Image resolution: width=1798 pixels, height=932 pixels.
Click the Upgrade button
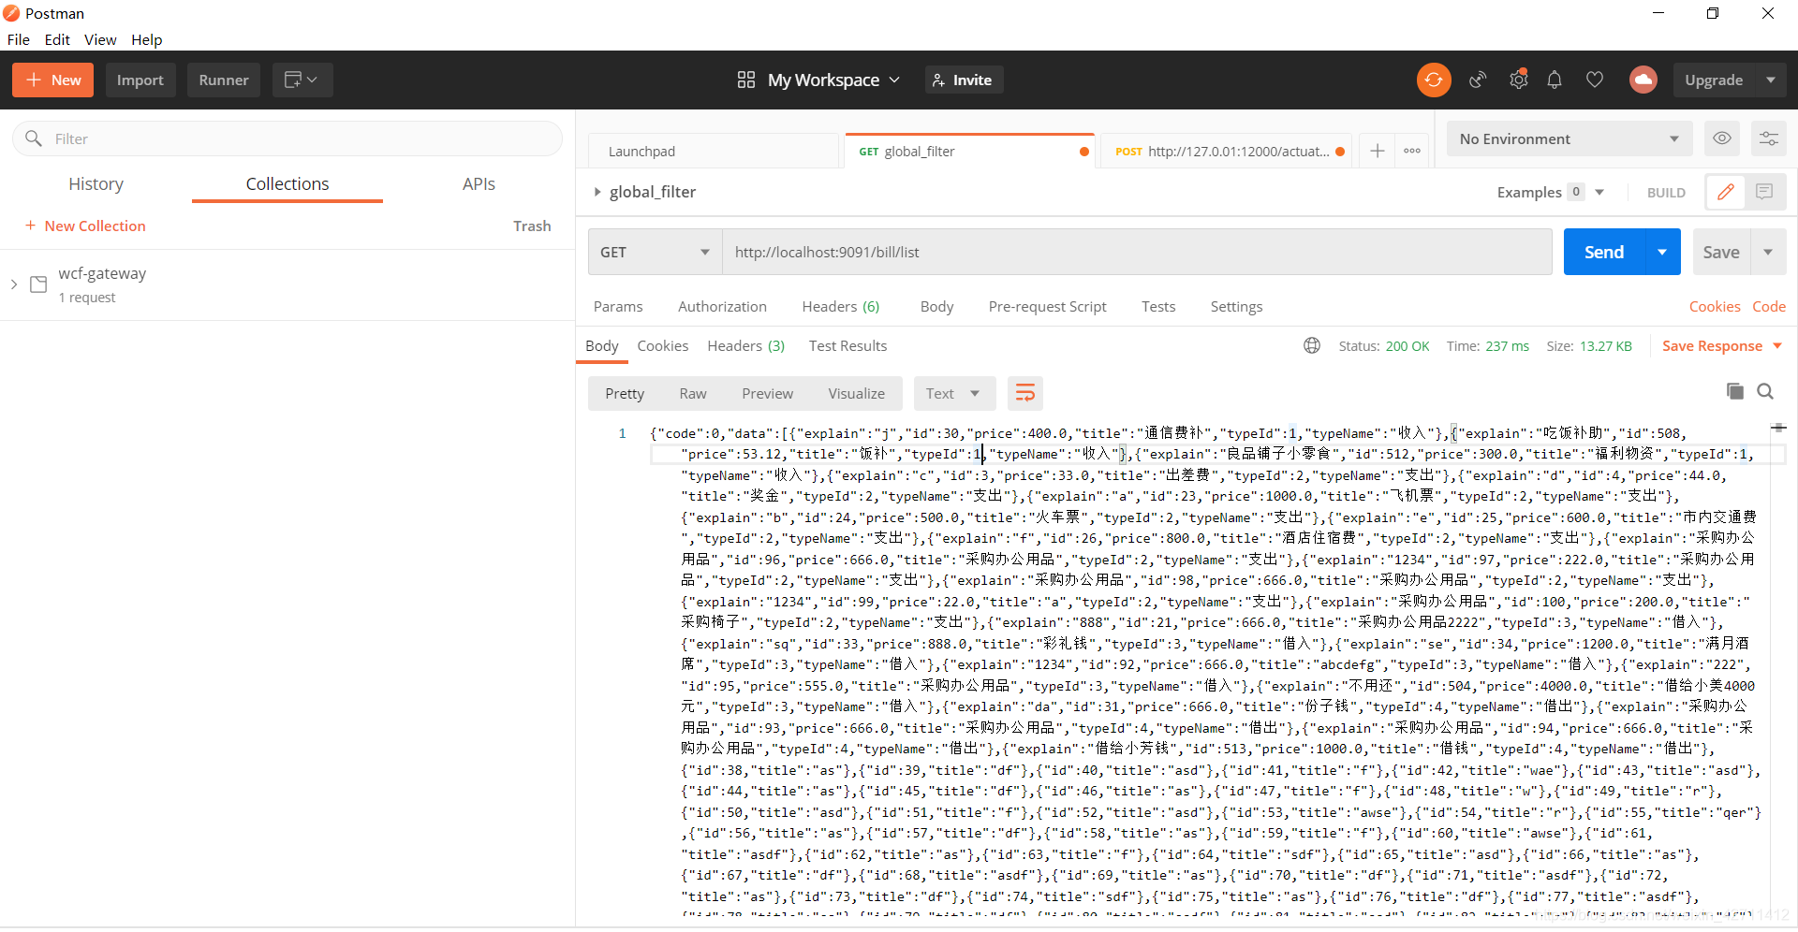tap(1714, 80)
